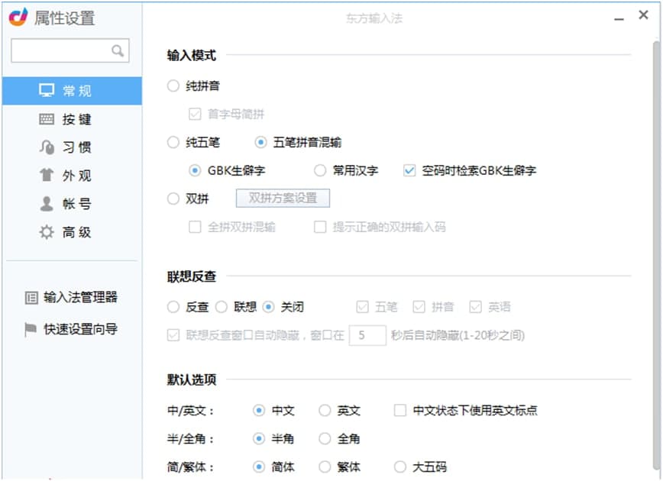663x481 pixels.
Task: Click the magnifier search icon
Action: (117, 51)
